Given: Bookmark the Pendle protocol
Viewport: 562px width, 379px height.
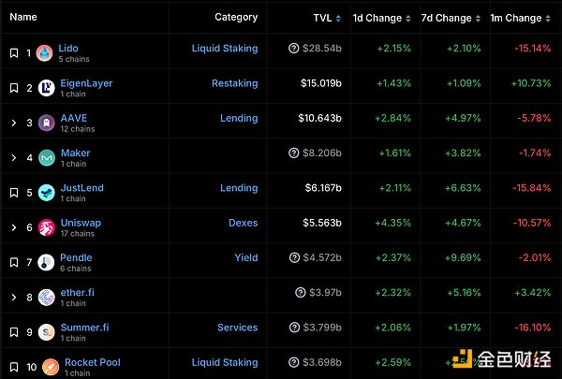Looking at the screenshot, I should [14, 263].
